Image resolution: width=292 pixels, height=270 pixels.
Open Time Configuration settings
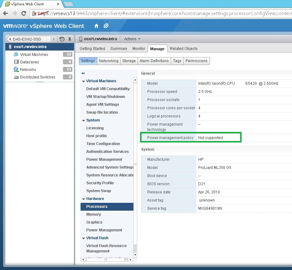pyautogui.click(x=103, y=144)
